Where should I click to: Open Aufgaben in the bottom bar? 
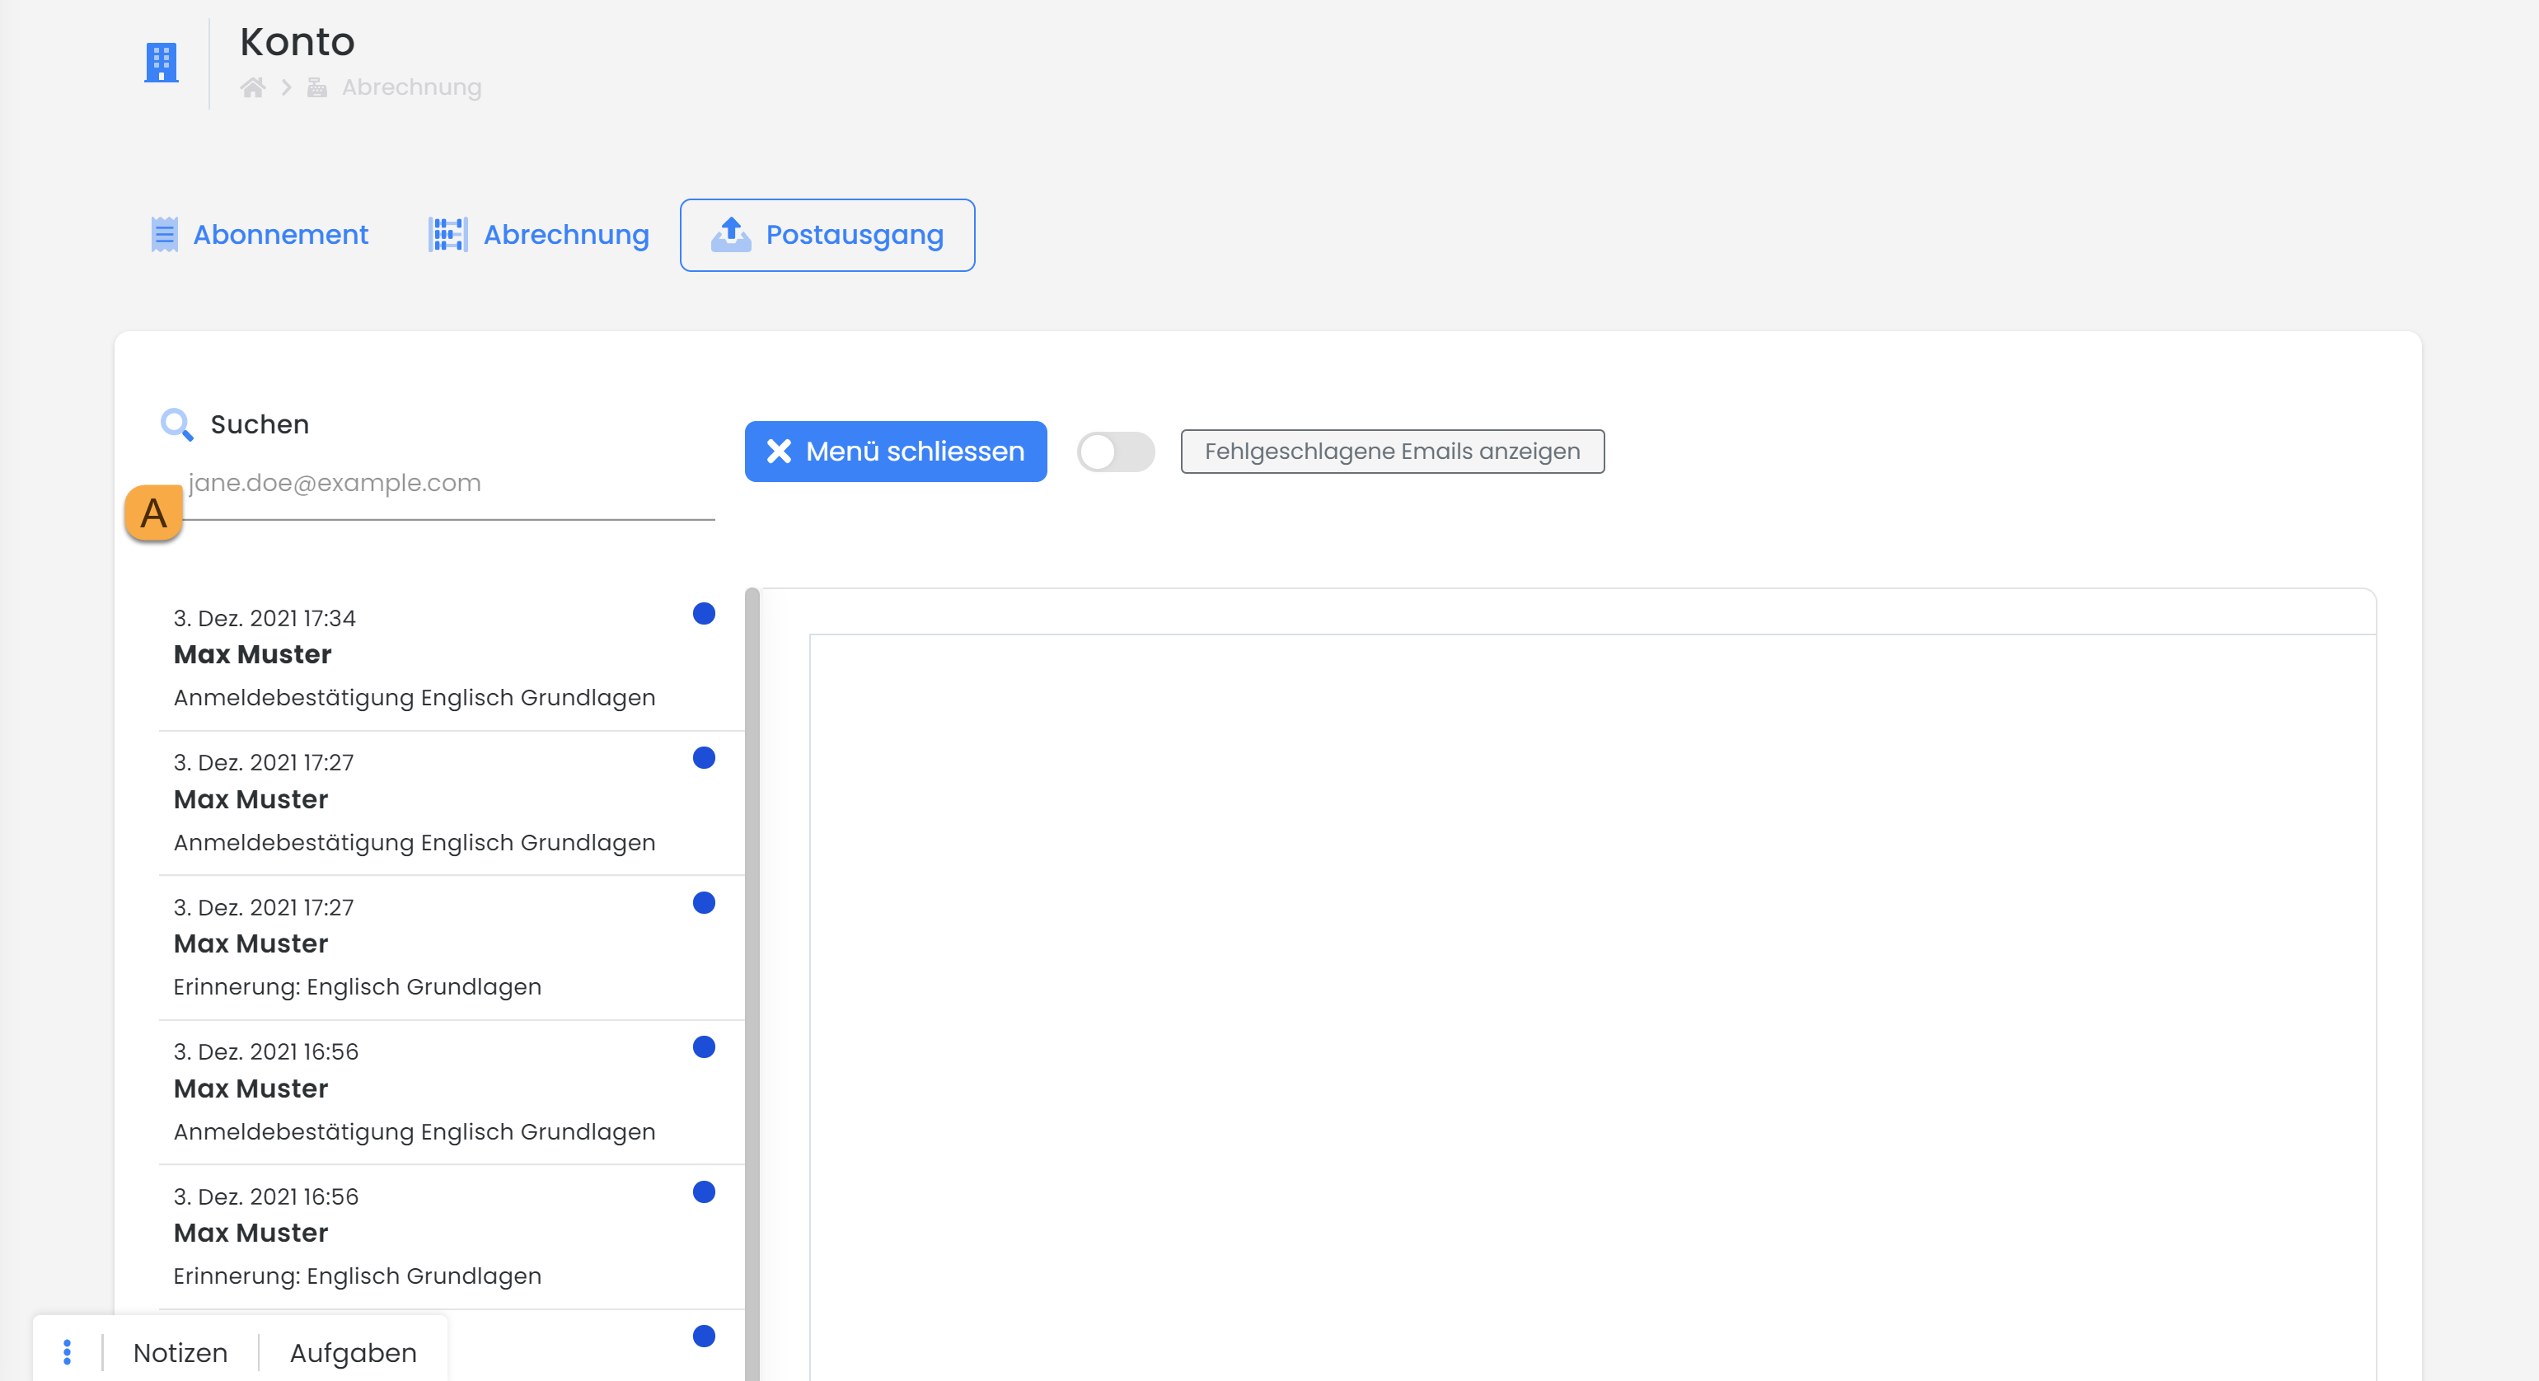tap(353, 1351)
